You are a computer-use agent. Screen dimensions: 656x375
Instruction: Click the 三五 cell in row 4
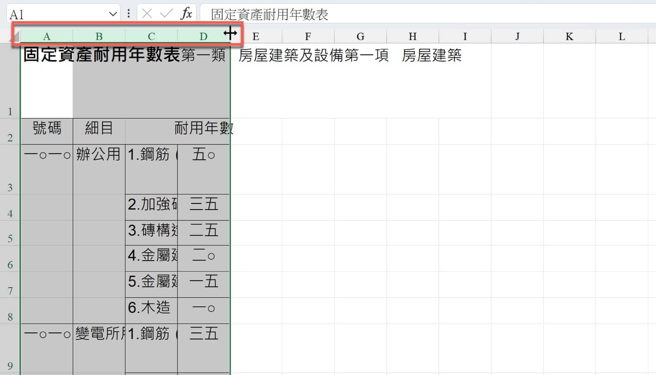pyautogui.click(x=203, y=207)
